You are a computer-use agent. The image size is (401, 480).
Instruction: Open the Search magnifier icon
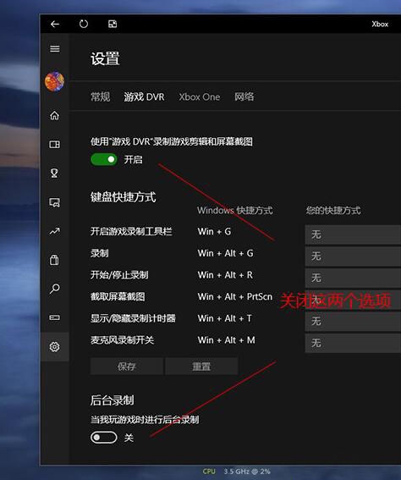pos(54,289)
